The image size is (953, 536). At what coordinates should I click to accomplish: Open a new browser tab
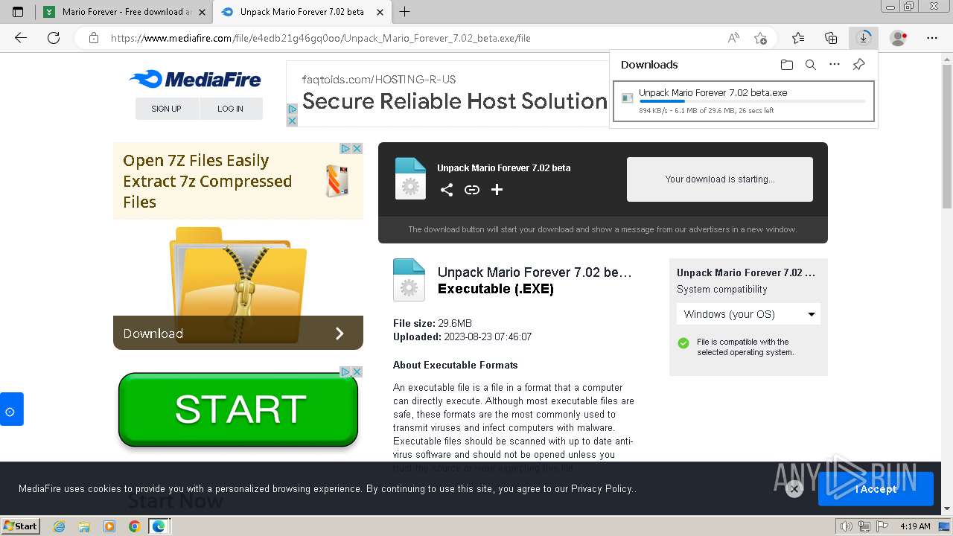pos(405,12)
